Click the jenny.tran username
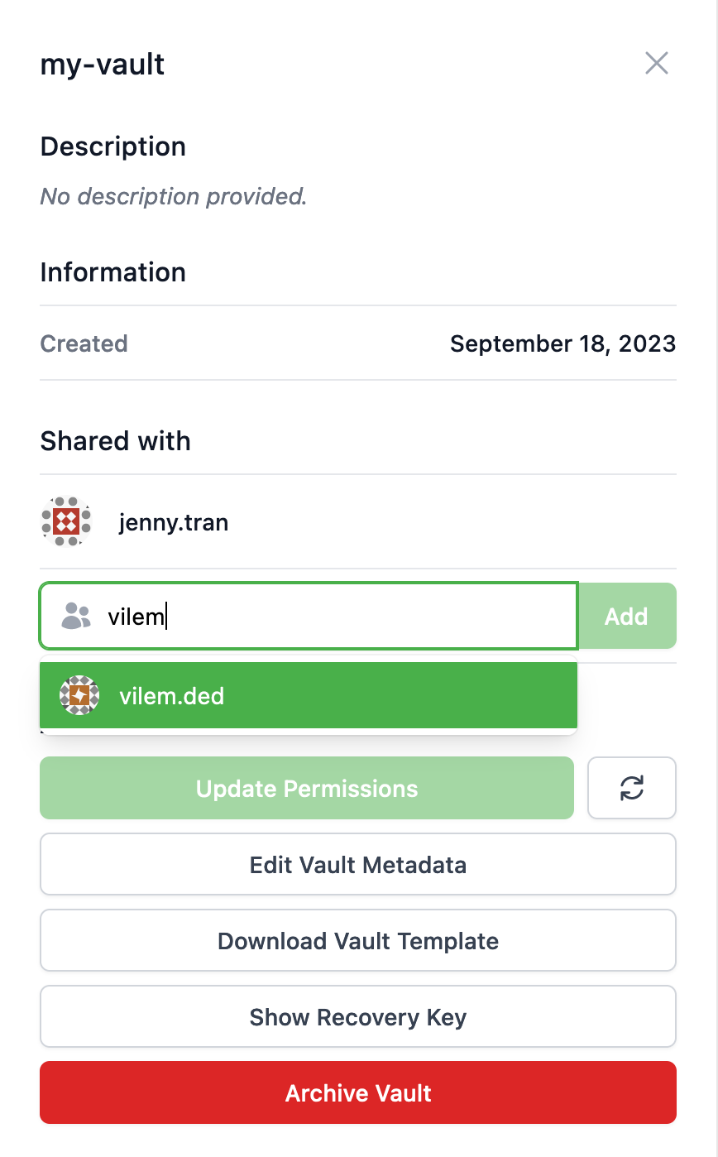The width and height of the screenshot is (718, 1157). pos(174,522)
